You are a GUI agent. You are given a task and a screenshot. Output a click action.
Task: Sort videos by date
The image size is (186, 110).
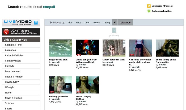[x=79, y=23]
